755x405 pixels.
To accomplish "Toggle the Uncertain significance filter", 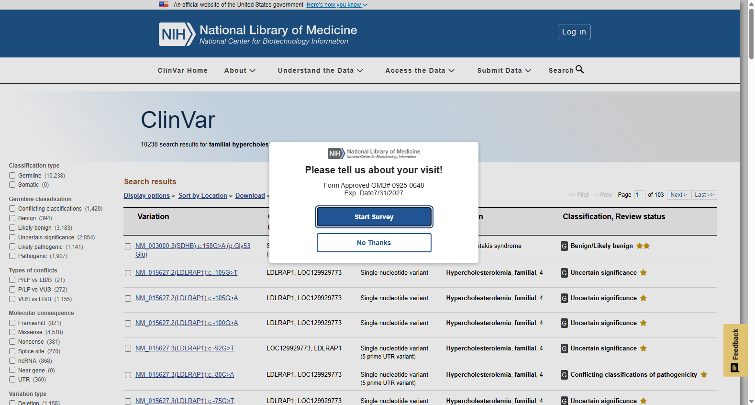I will pyautogui.click(x=12, y=237).
